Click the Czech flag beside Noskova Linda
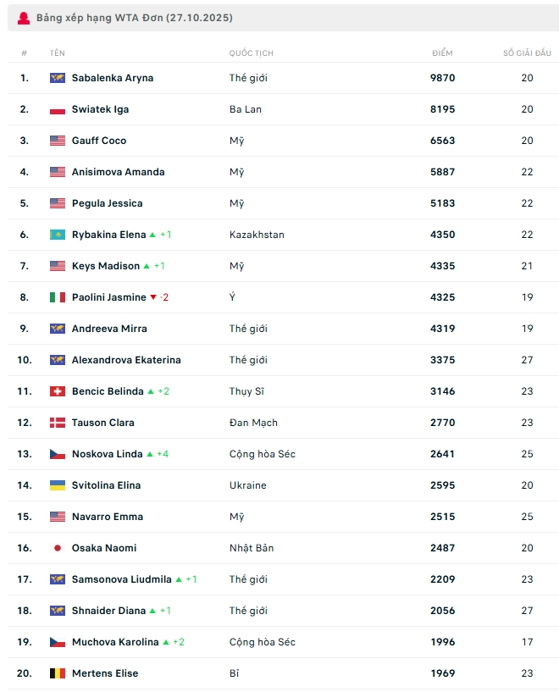 coord(58,454)
